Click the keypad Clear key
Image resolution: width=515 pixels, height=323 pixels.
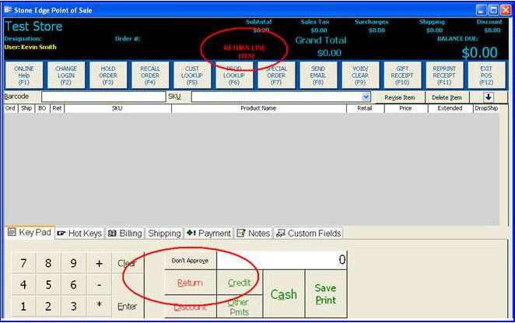coord(127,263)
